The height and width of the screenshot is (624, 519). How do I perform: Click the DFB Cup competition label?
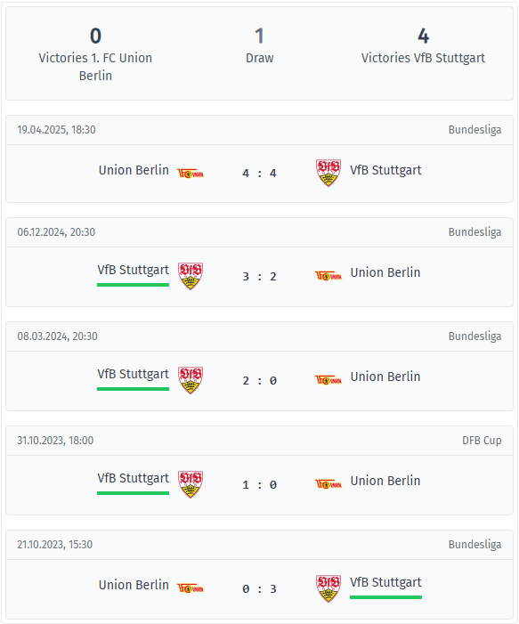tap(482, 441)
